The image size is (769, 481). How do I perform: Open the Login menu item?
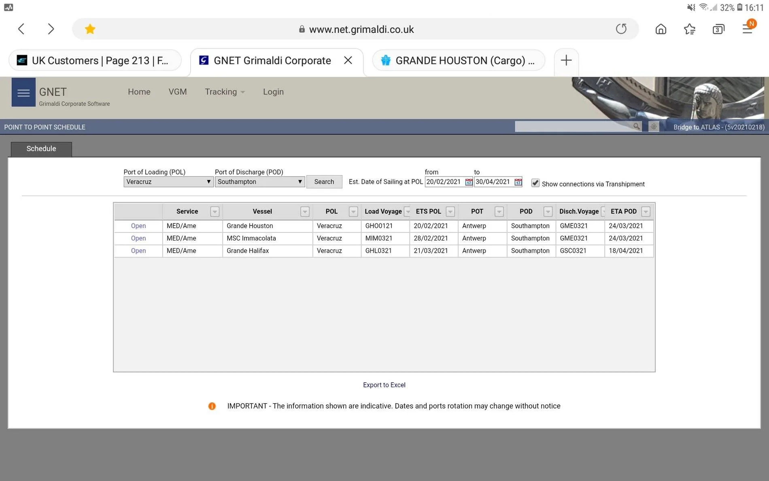[x=273, y=92]
